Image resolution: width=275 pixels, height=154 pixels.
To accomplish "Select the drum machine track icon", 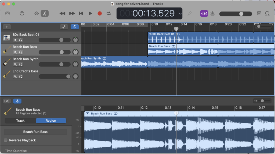I will point(7,37).
